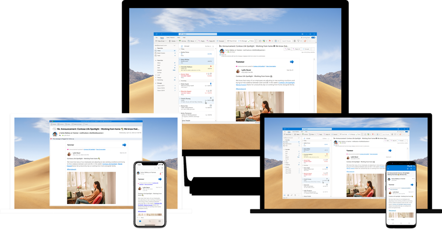Expand the account dropdown chevron above Favorites
Viewport: 442px width, 230px height.
pyautogui.click(x=174, y=45)
